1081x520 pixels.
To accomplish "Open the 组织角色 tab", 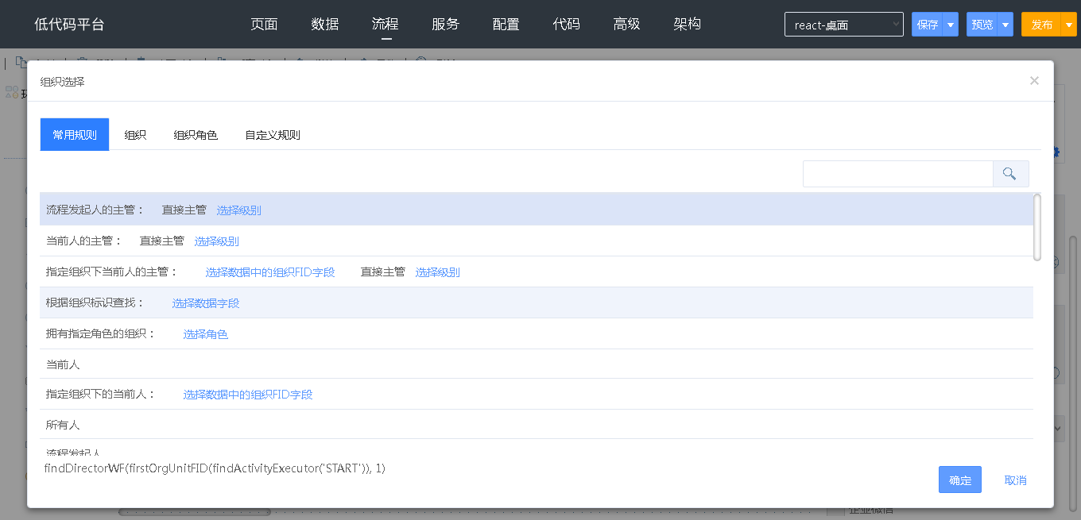I will click(196, 135).
